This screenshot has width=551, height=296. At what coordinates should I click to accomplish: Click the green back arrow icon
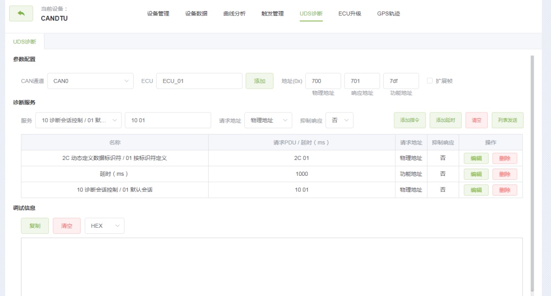coord(21,14)
